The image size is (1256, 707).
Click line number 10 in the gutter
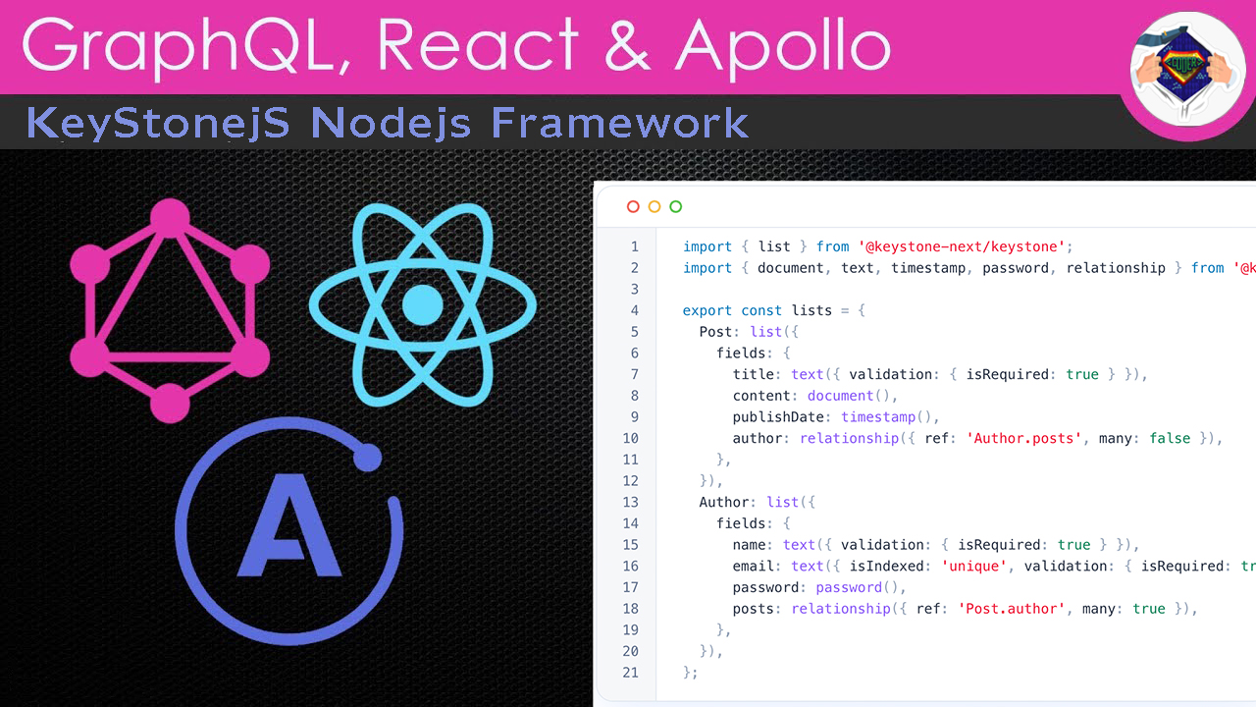coord(630,438)
